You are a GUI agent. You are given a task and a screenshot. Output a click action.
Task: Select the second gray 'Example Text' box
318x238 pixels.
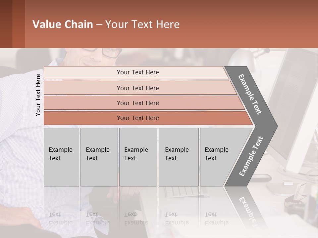tap(99, 157)
